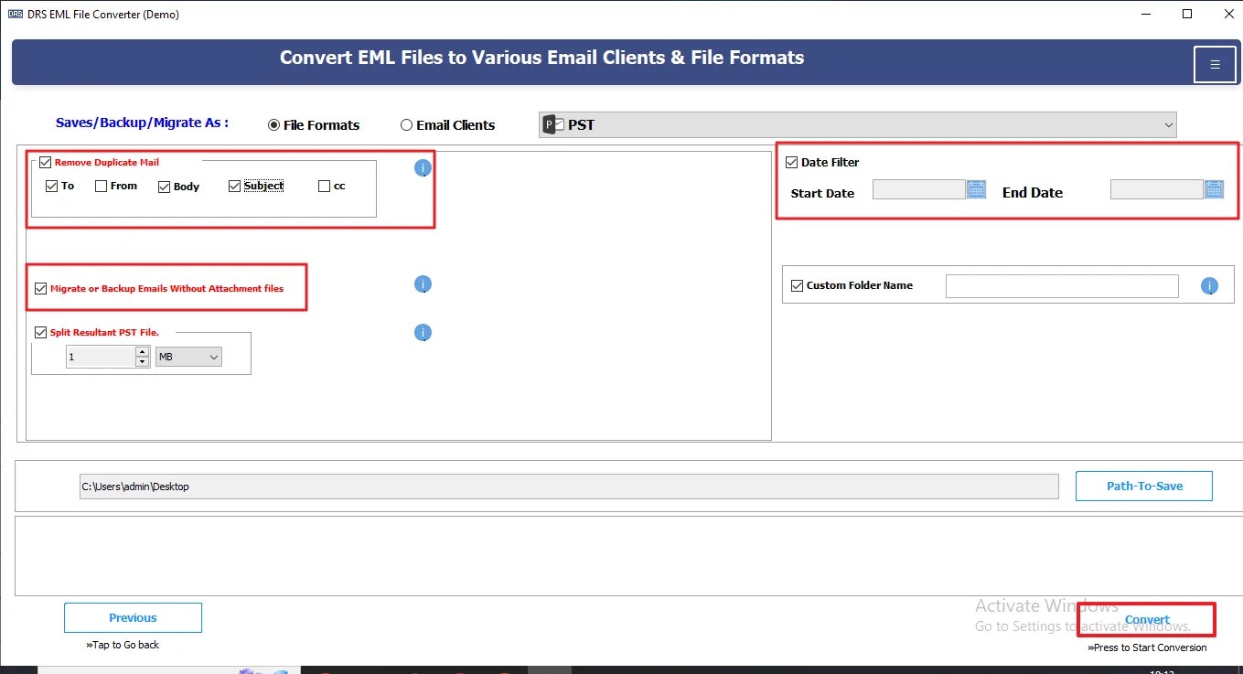Check the From duplicate criteria checkbox
1243x674 pixels.
click(x=101, y=187)
